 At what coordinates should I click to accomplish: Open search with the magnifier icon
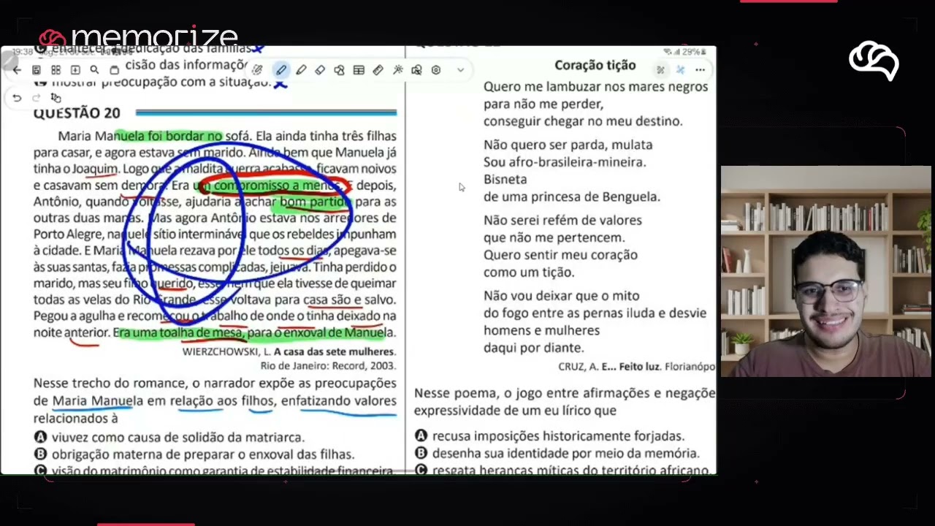94,70
